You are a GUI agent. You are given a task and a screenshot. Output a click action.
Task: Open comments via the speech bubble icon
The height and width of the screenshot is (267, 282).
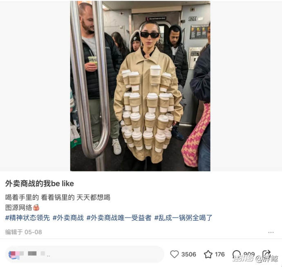click(x=236, y=254)
